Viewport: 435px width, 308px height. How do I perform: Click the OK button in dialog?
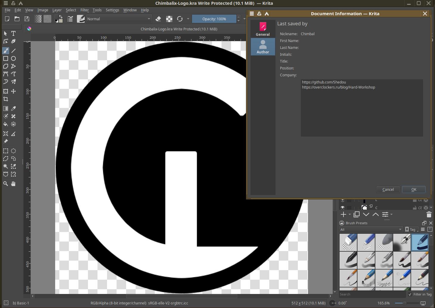[414, 190]
